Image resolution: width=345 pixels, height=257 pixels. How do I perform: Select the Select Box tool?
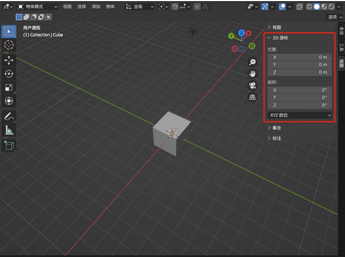[9, 31]
